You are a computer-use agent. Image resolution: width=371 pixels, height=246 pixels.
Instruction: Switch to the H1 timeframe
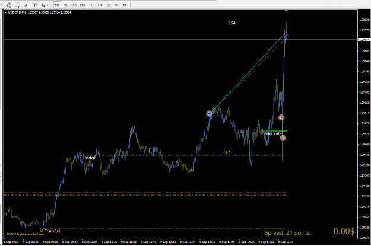(x=91, y=5)
